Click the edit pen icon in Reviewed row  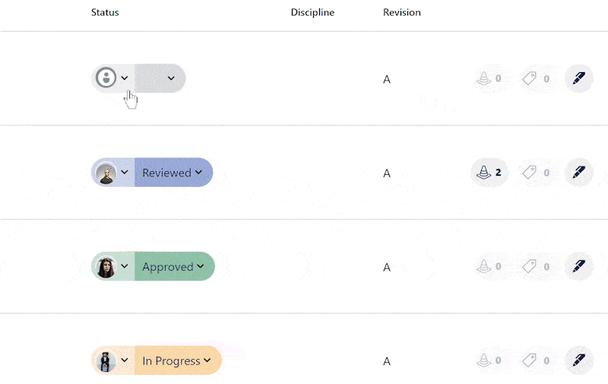[578, 173]
